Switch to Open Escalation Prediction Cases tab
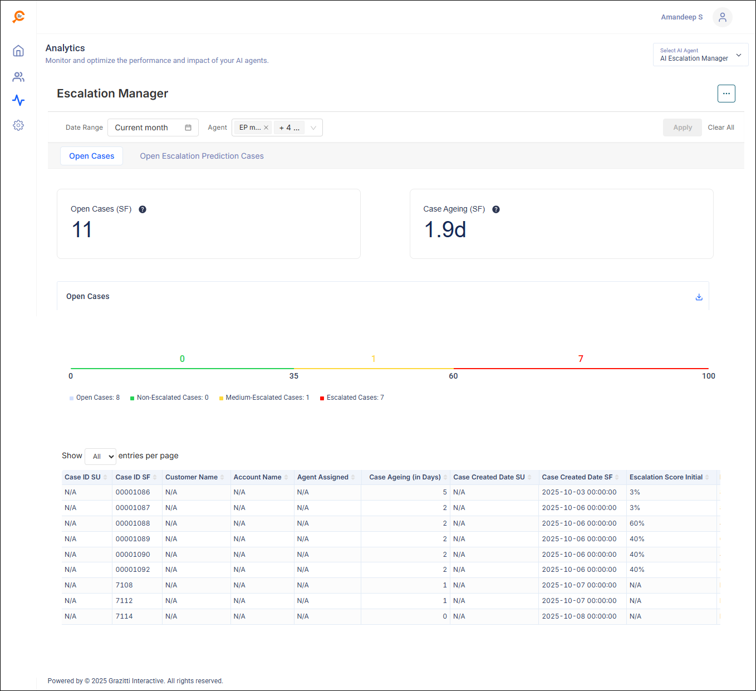 [x=202, y=156]
